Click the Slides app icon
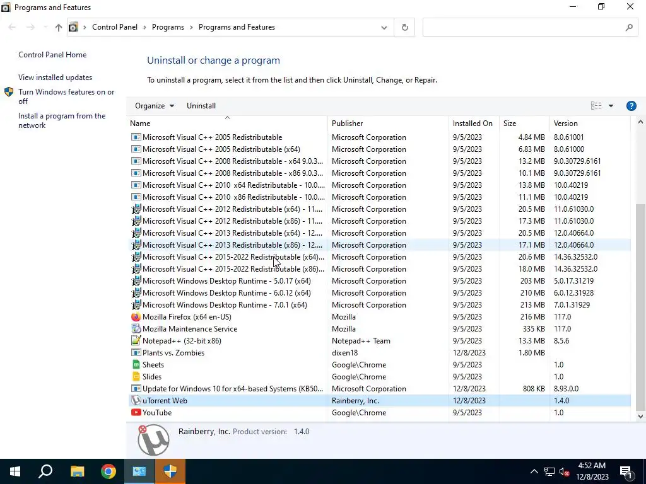This screenshot has width=646, height=484. (x=136, y=377)
